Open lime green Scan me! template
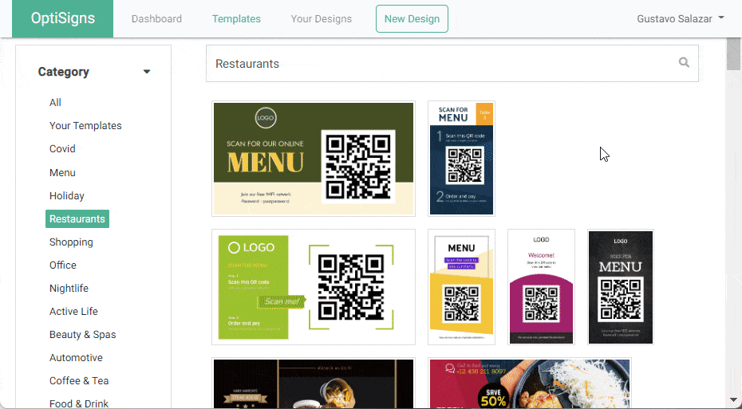Viewport: 742px width, 409px height. coord(314,287)
